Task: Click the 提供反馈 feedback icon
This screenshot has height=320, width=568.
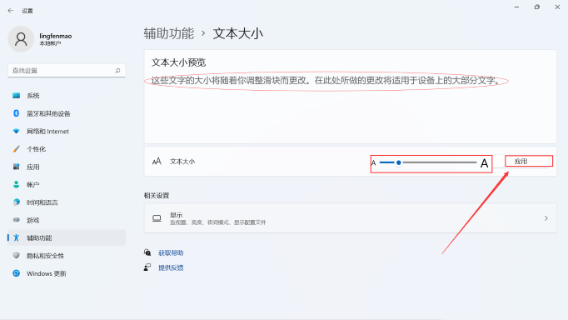Action: tap(147, 267)
